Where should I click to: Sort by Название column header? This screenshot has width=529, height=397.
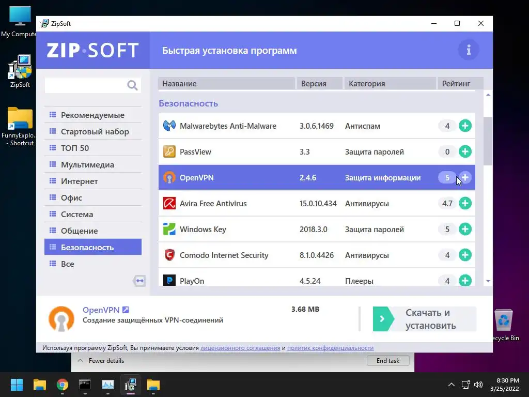click(x=226, y=83)
